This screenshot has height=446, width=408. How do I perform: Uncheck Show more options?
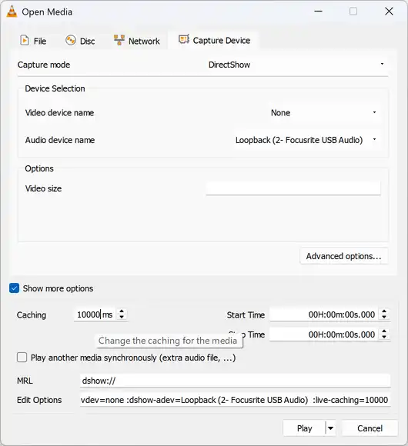pyautogui.click(x=14, y=288)
